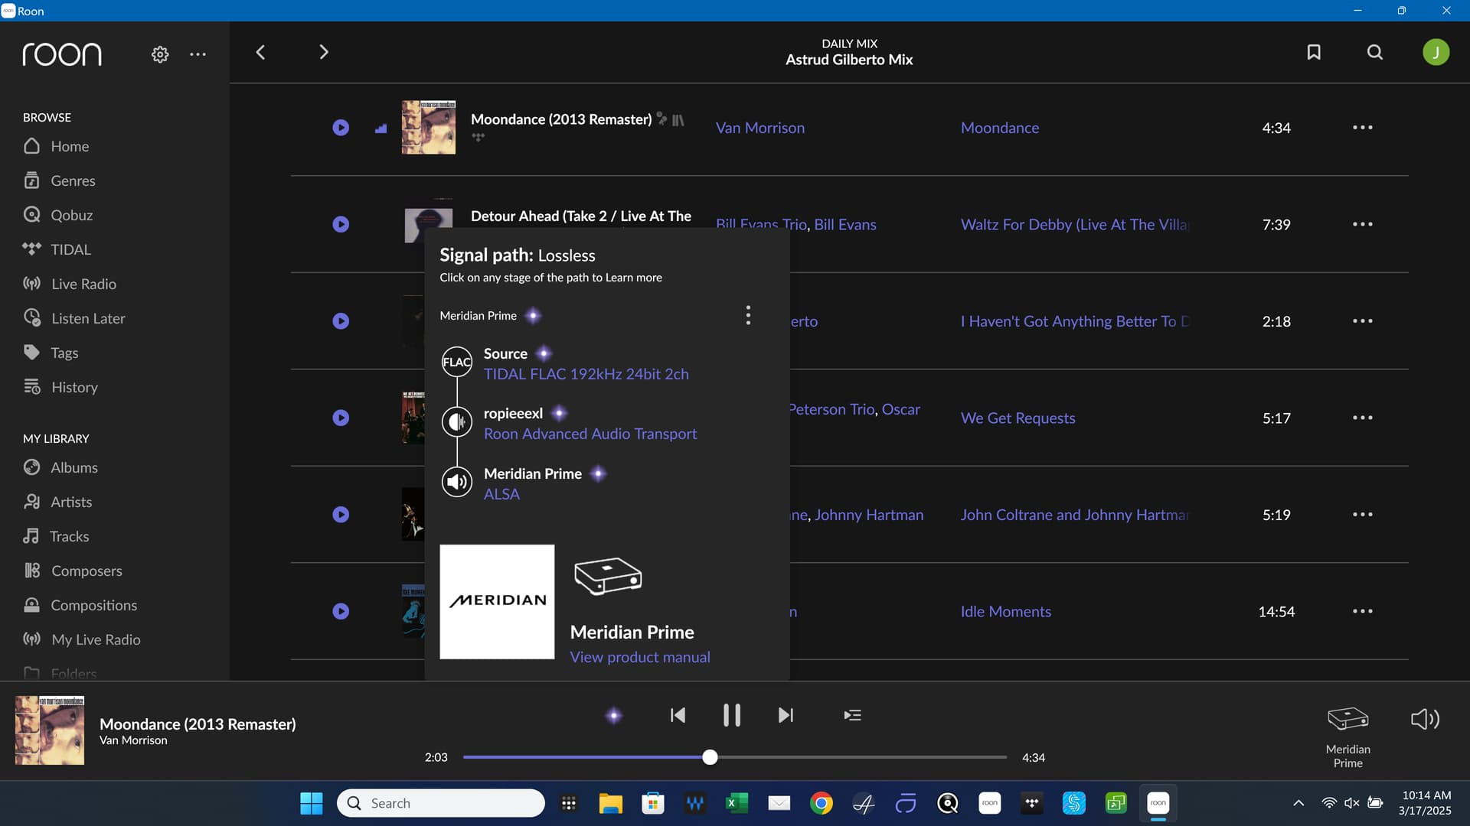
Task: Open Live Radio in sidebar
Action: (x=70, y=284)
